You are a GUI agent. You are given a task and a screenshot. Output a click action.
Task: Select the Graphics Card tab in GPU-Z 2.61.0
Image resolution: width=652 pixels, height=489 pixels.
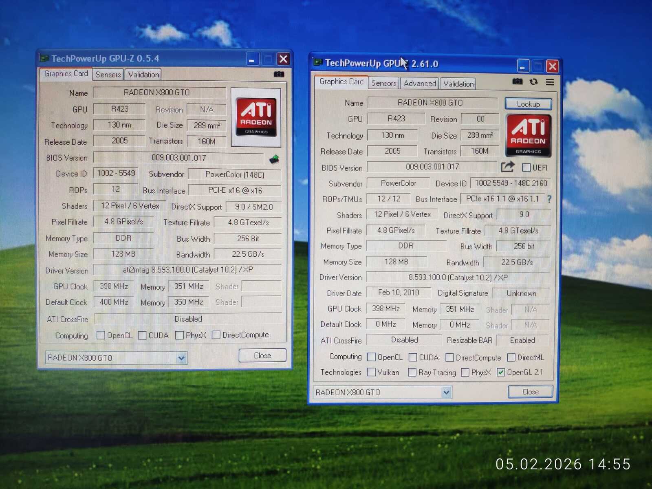point(341,82)
